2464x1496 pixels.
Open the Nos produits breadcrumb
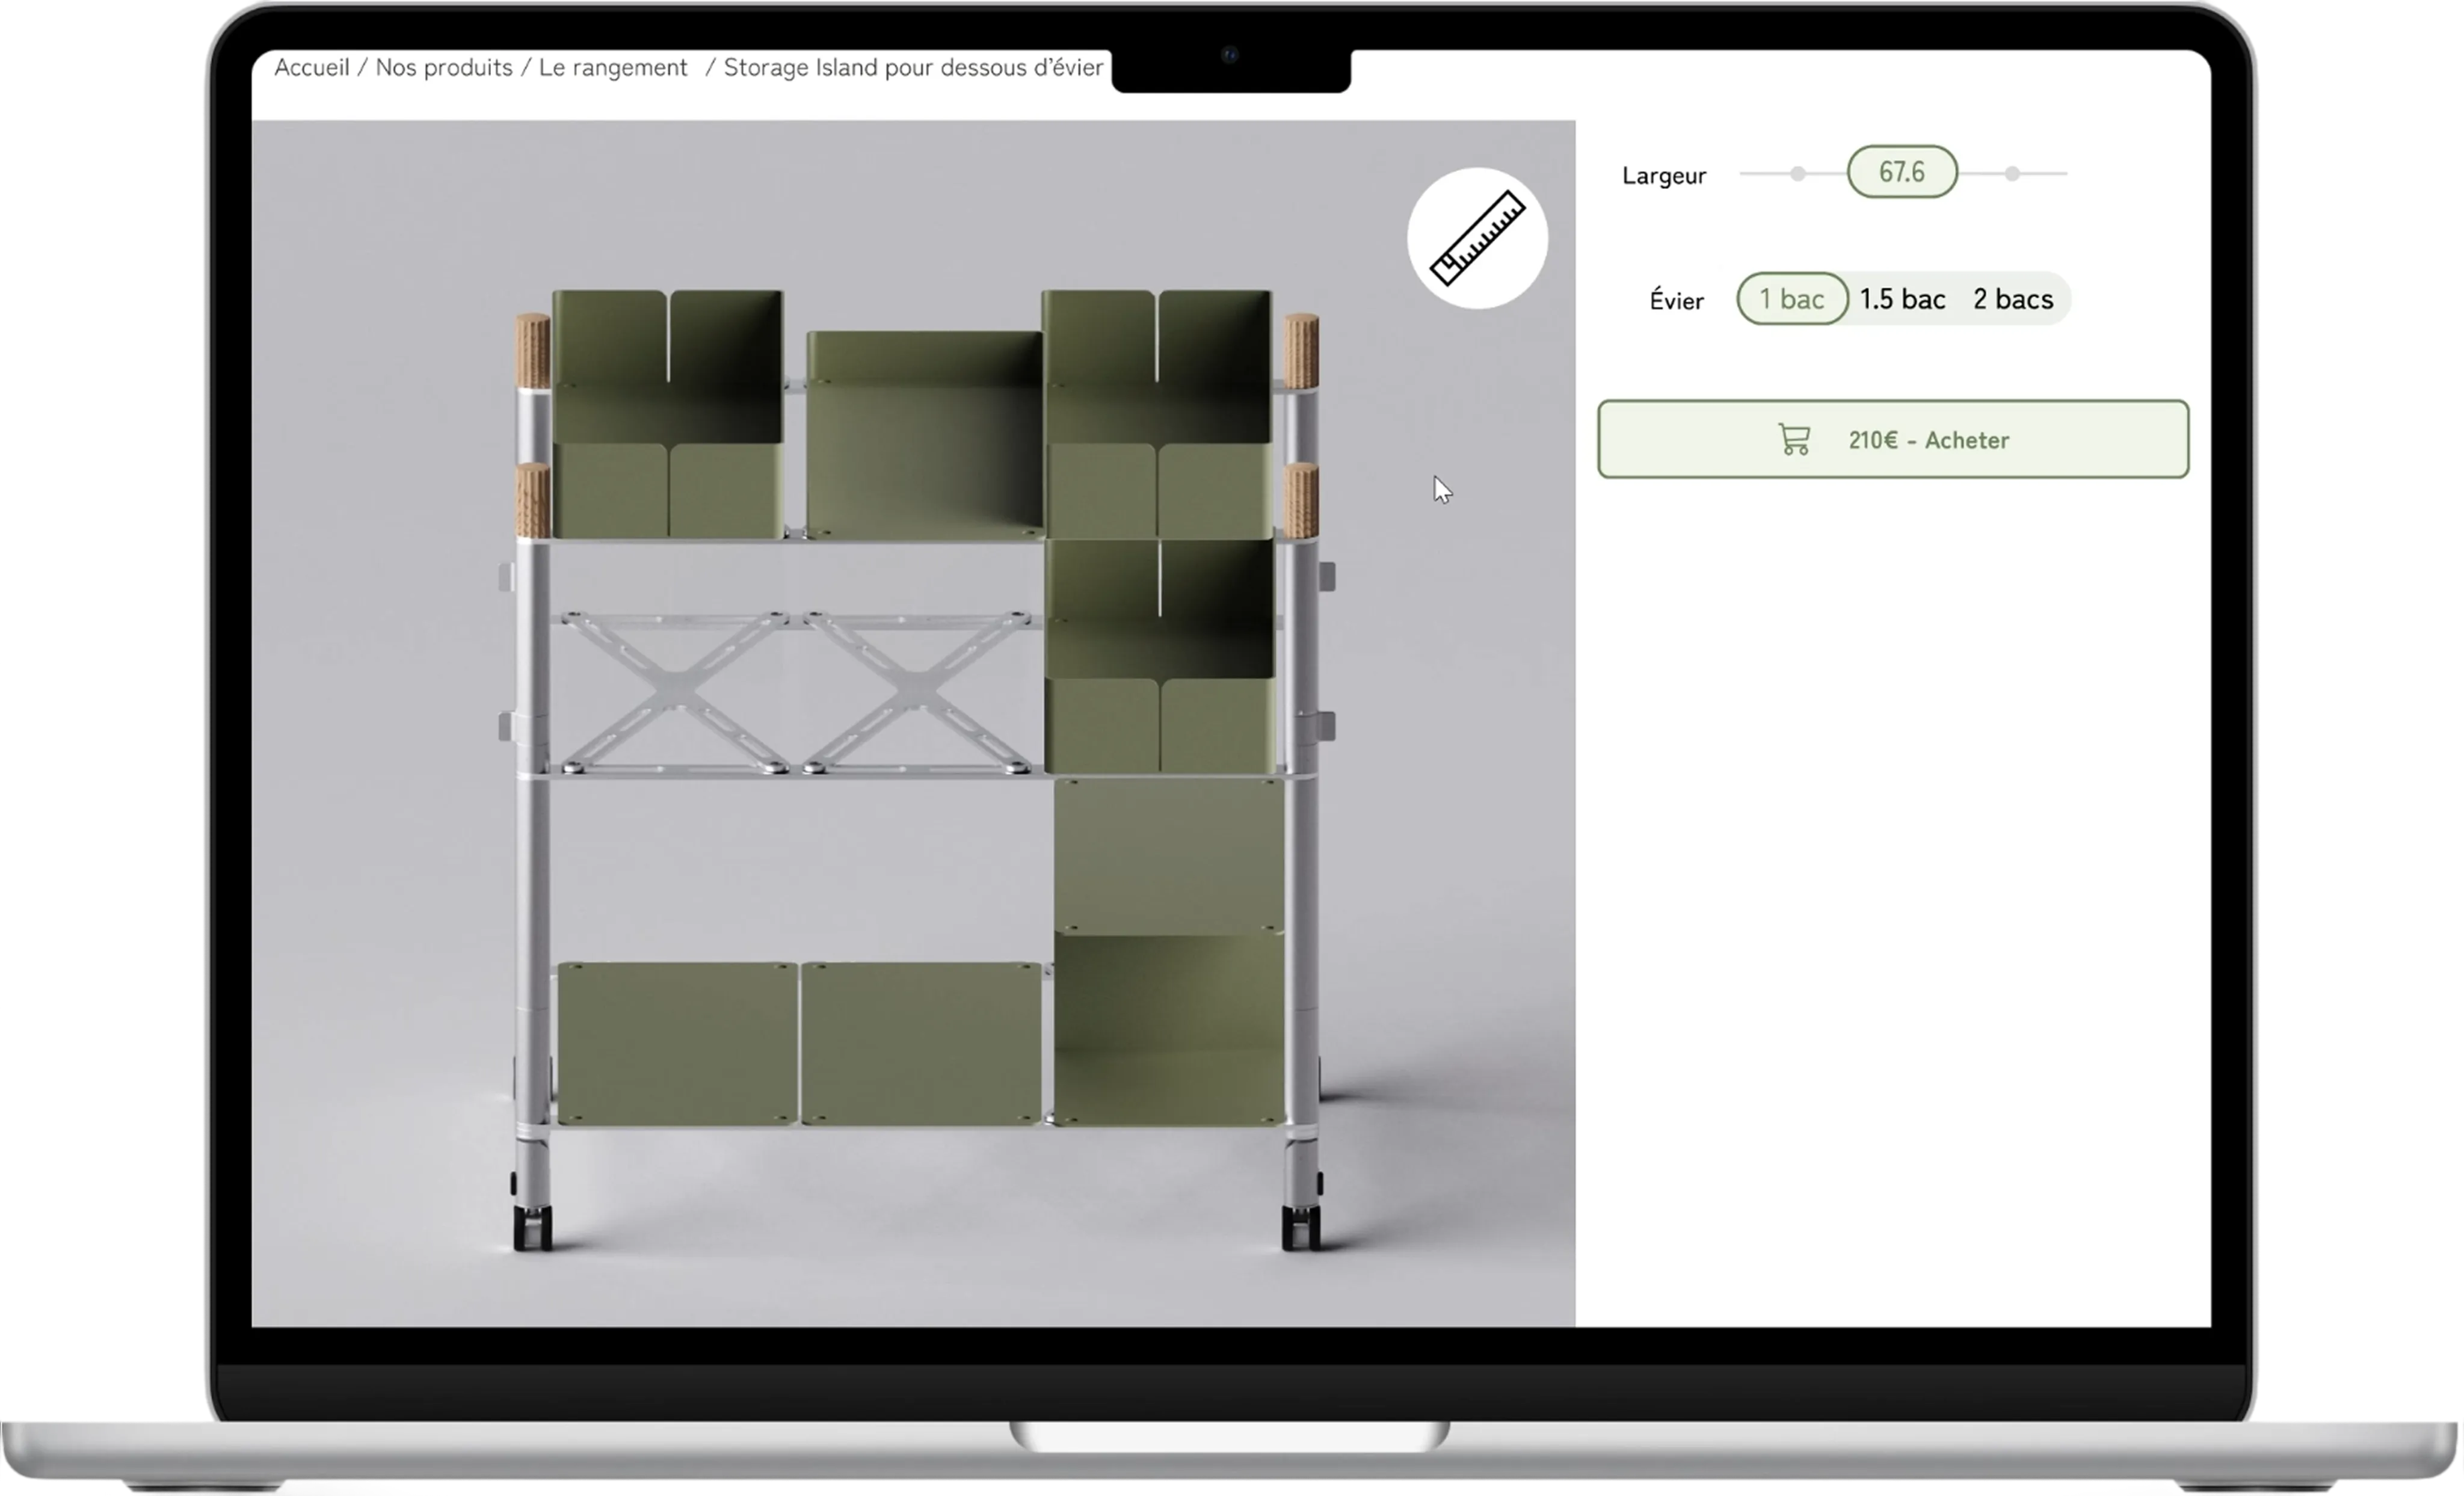point(444,68)
